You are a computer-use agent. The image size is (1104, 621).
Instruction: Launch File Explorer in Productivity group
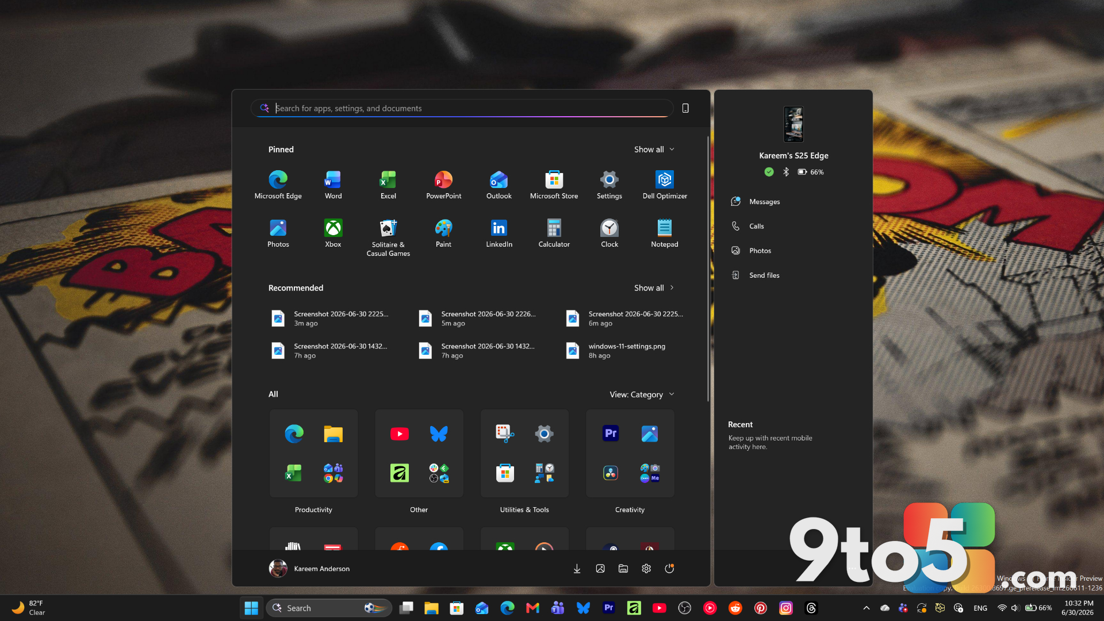pyautogui.click(x=333, y=434)
